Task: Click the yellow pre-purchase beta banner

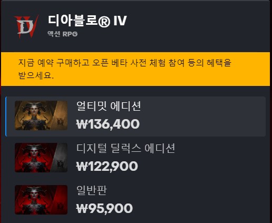Action: point(135,69)
